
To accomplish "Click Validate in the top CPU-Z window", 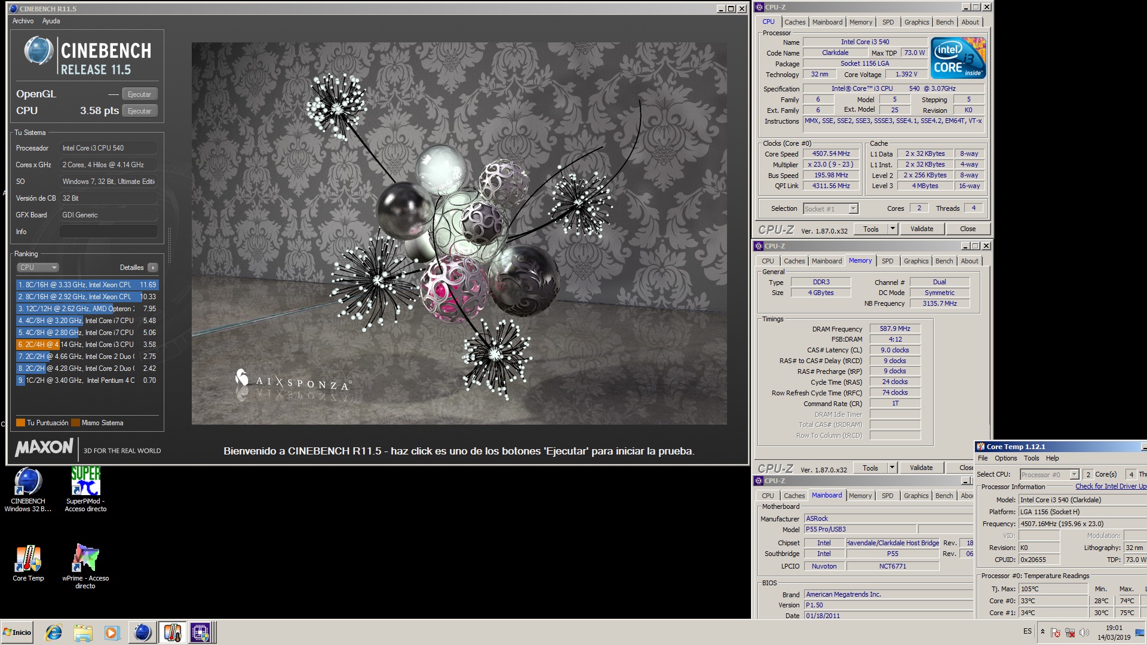I will (x=921, y=229).
